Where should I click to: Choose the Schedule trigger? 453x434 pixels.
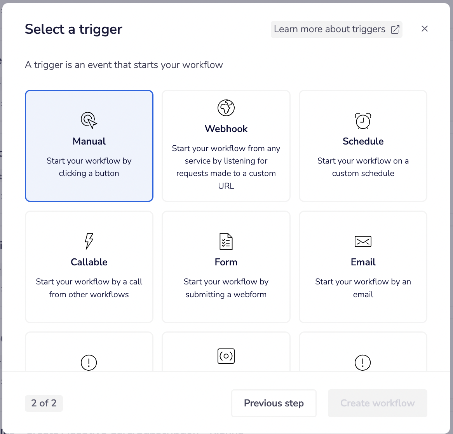(x=363, y=146)
